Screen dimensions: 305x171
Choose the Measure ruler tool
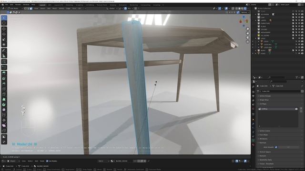coord(4,56)
